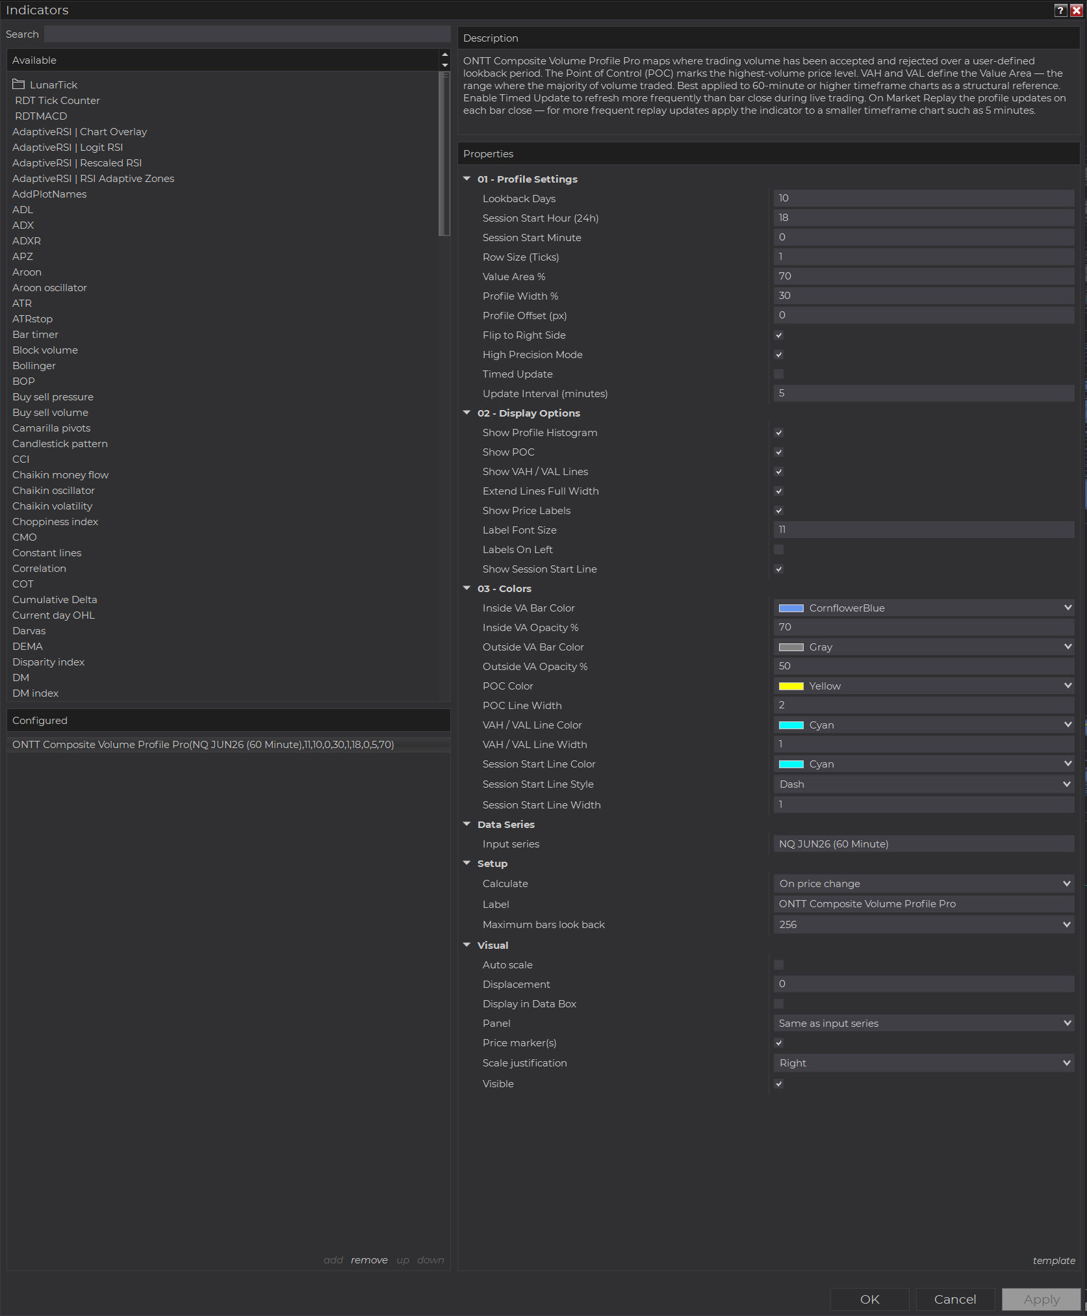The height and width of the screenshot is (1316, 1087).
Task: Toggle the Auto scale checkbox
Action: point(778,965)
